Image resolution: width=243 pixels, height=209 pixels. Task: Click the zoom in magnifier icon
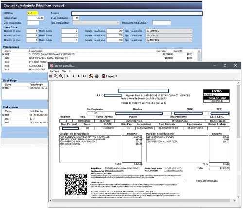[x=55, y=76]
